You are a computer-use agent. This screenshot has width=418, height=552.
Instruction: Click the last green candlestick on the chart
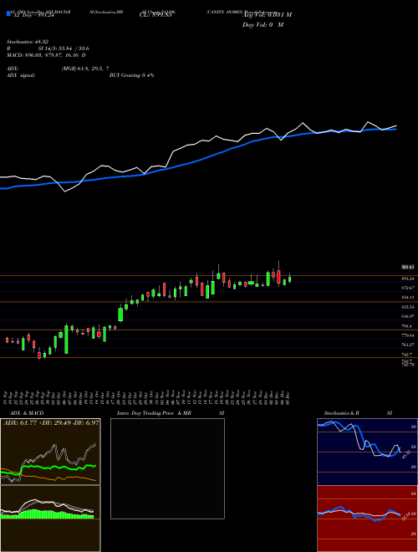click(289, 279)
